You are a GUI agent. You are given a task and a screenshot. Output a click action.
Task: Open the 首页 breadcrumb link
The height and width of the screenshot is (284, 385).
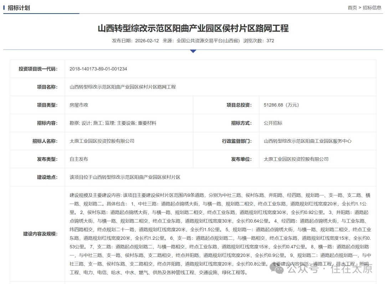pyautogui.click(x=352, y=8)
